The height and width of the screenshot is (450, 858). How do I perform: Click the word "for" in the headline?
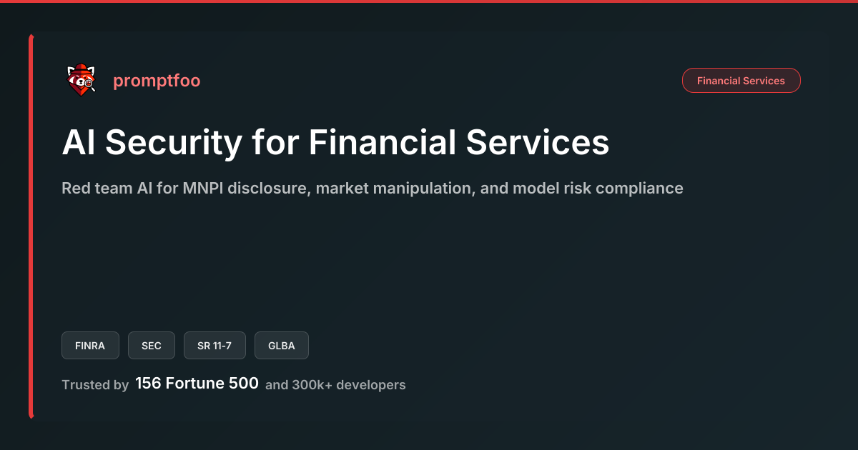[275, 143]
